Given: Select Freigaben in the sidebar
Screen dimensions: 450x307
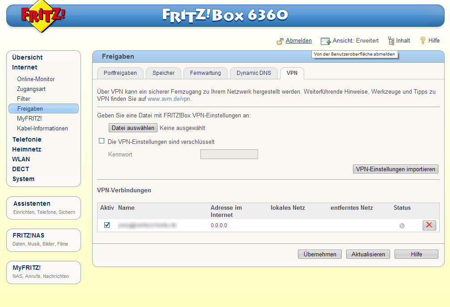Looking at the screenshot, I should click(44, 108).
